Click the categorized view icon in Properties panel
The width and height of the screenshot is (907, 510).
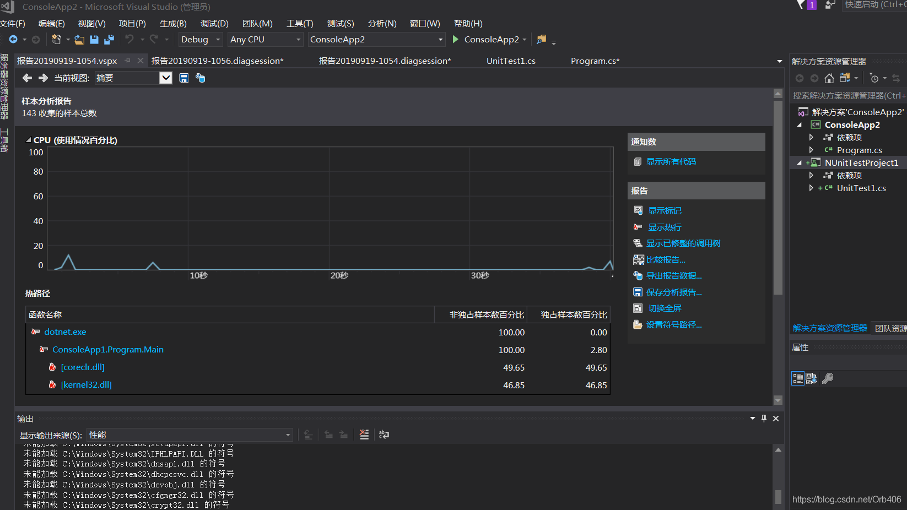point(798,378)
